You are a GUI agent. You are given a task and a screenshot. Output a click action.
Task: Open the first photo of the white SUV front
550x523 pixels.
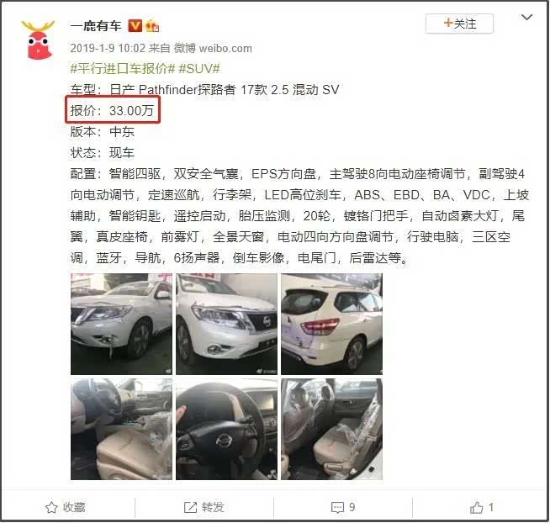(x=121, y=324)
